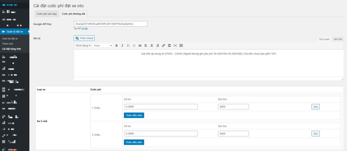Insert a bulleted list

[x=128, y=45]
